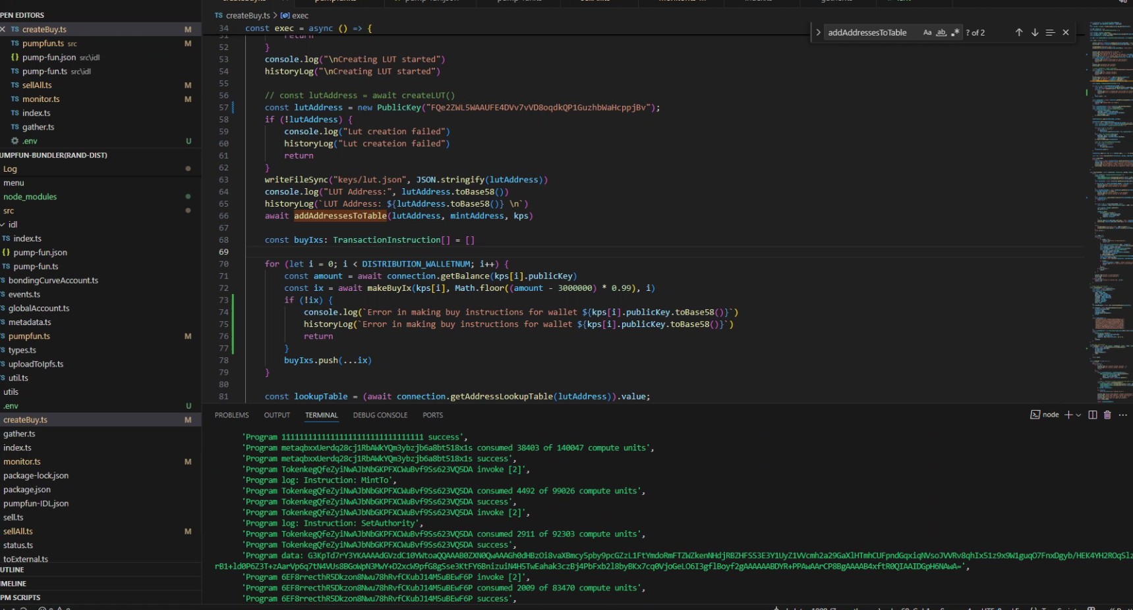This screenshot has width=1133, height=610.
Task: Enable Match Whole Word option
Action: tap(941, 32)
